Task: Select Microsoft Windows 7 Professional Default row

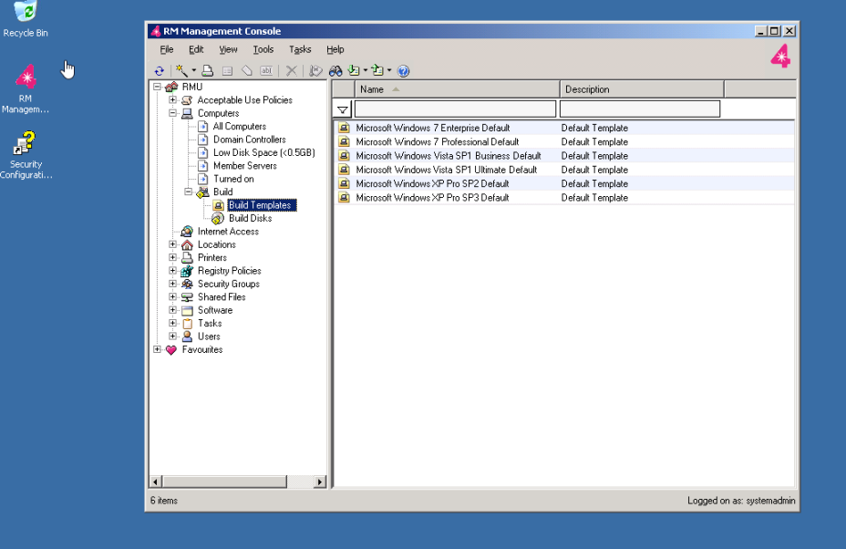Action: pos(563,142)
